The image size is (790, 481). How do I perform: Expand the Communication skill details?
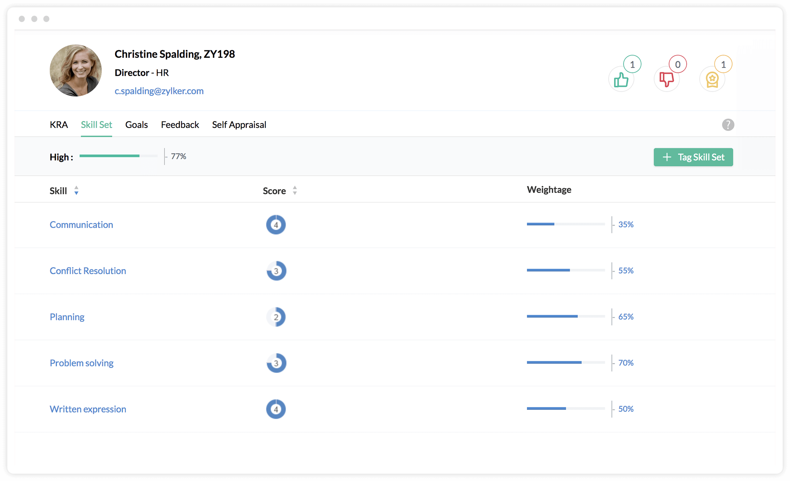tap(81, 225)
